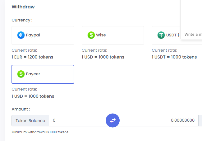The image size is (202, 141).
Task: Click the Withdraw heading
Action: coord(23,7)
